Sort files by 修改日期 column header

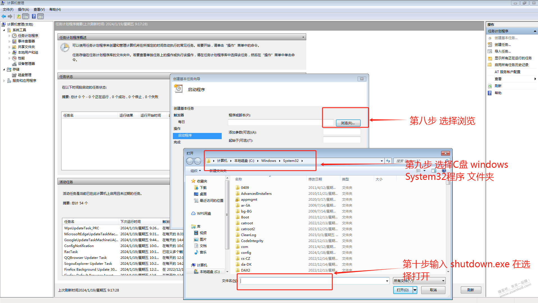tap(323, 179)
